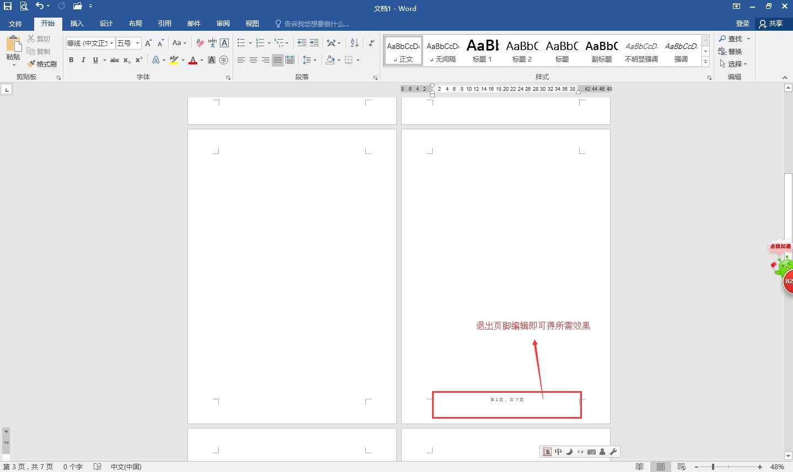Open the sort (排序) tool
This screenshot has width=793, height=472.
(x=353, y=42)
